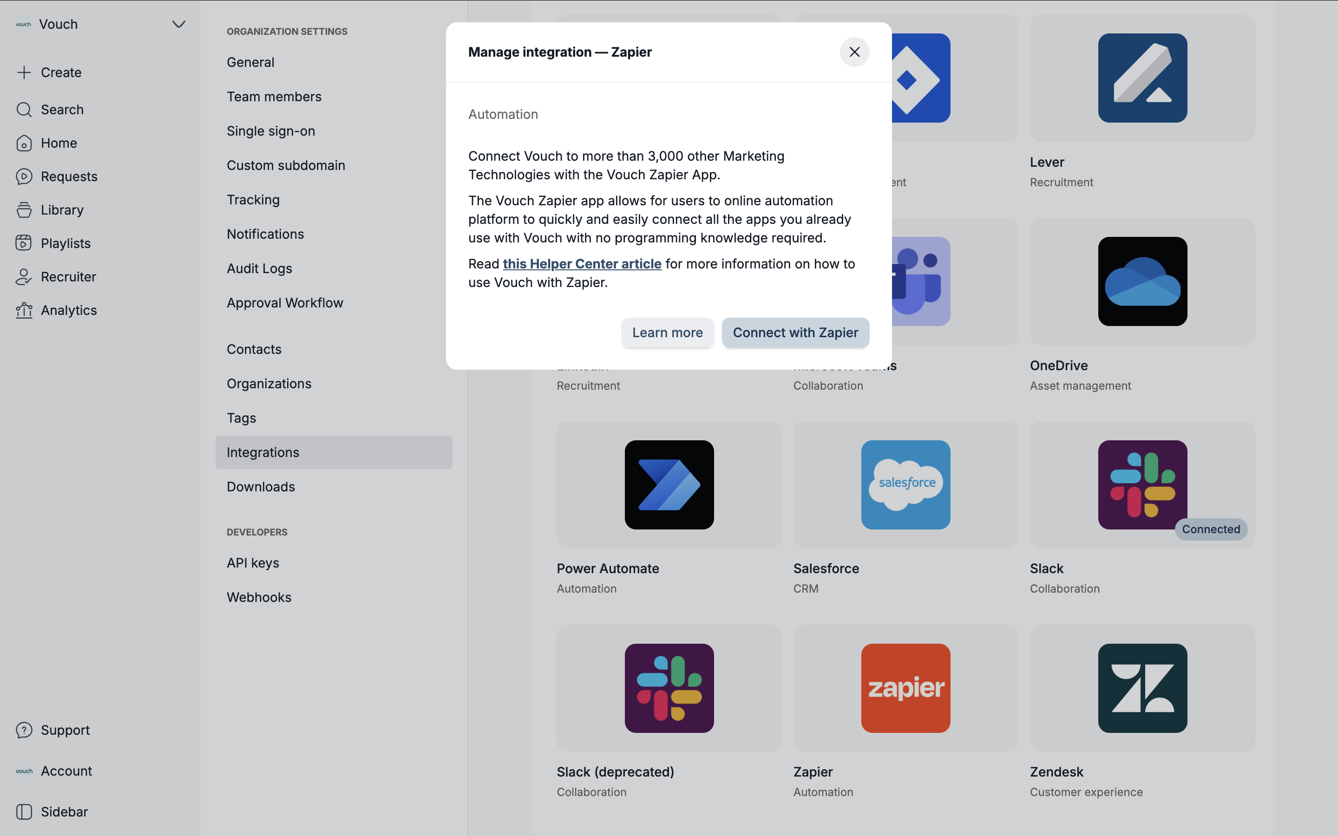Open the Salesforce cloud logo tile
Viewport: 1338px width, 836px height.
point(905,484)
